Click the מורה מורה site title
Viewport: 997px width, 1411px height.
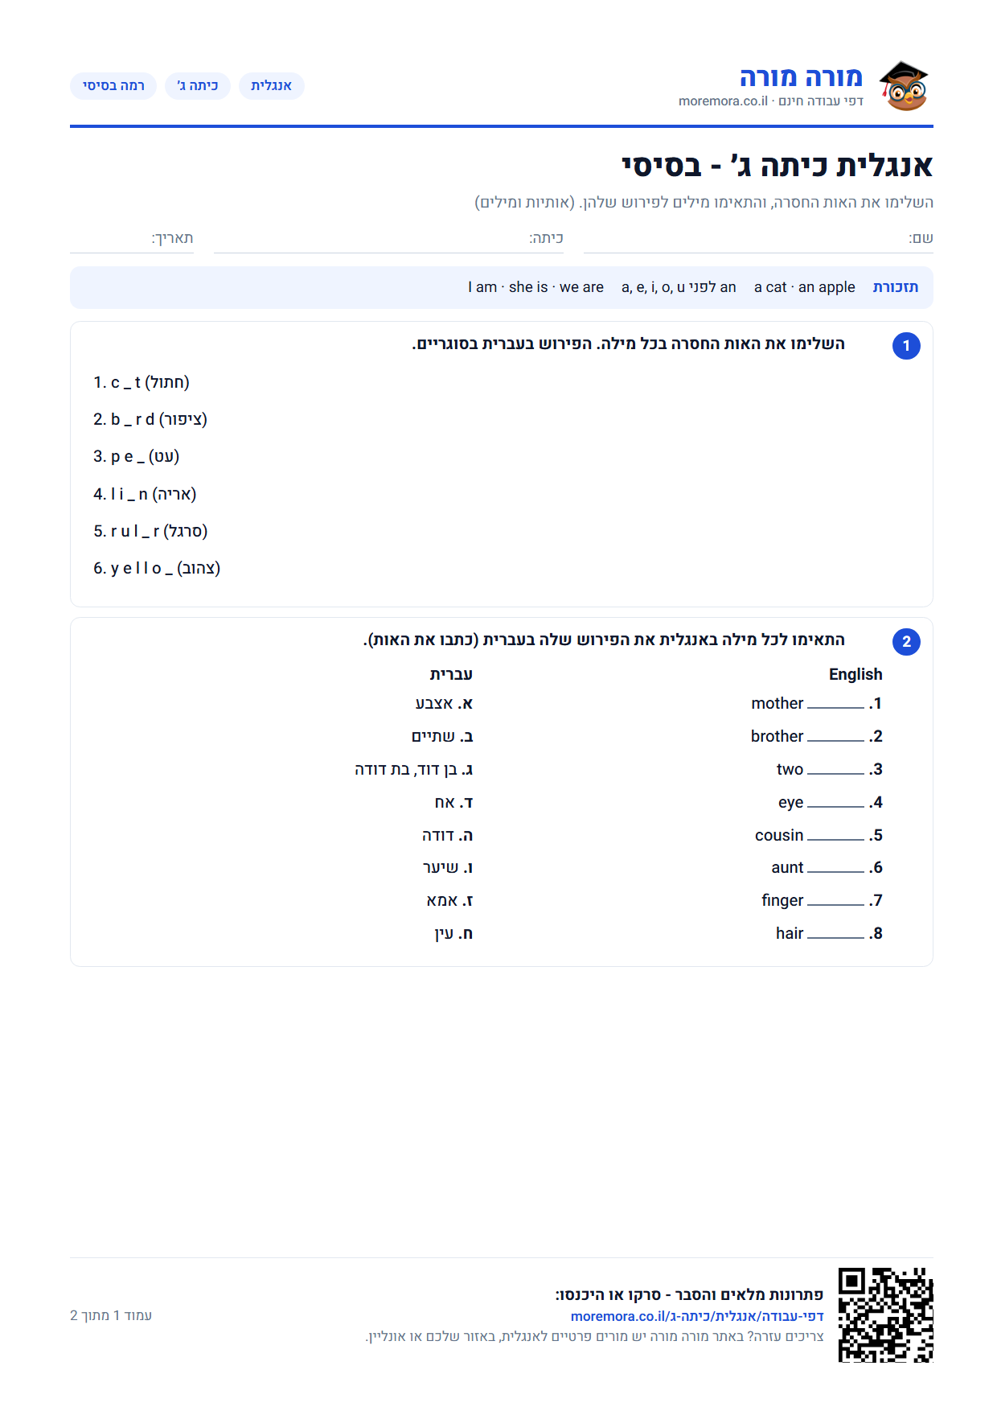(x=801, y=77)
